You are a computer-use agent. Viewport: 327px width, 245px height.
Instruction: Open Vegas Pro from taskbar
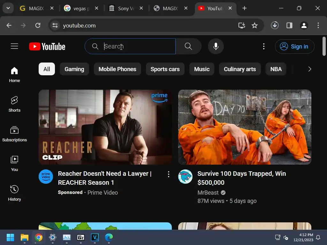(95, 237)
